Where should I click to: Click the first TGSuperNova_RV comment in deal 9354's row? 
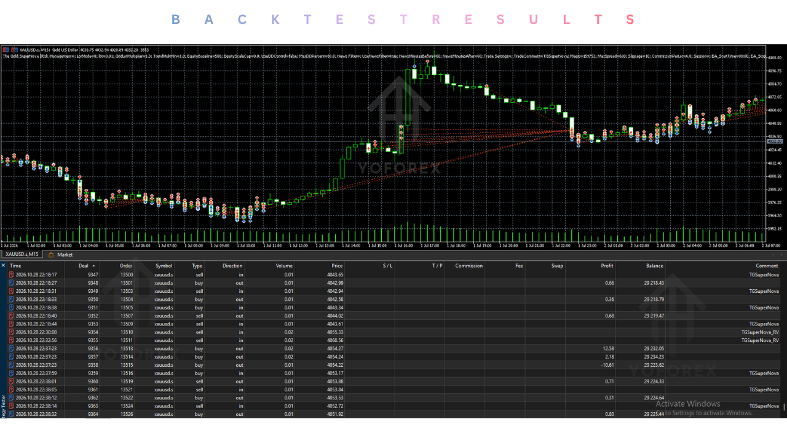click(x=760, y=332)
